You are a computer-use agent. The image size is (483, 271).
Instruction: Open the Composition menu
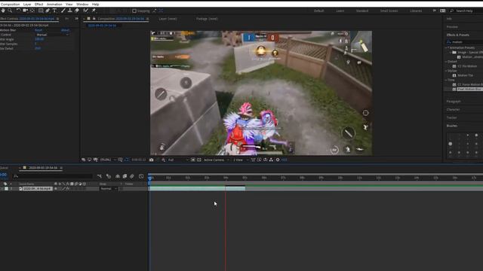10,5
